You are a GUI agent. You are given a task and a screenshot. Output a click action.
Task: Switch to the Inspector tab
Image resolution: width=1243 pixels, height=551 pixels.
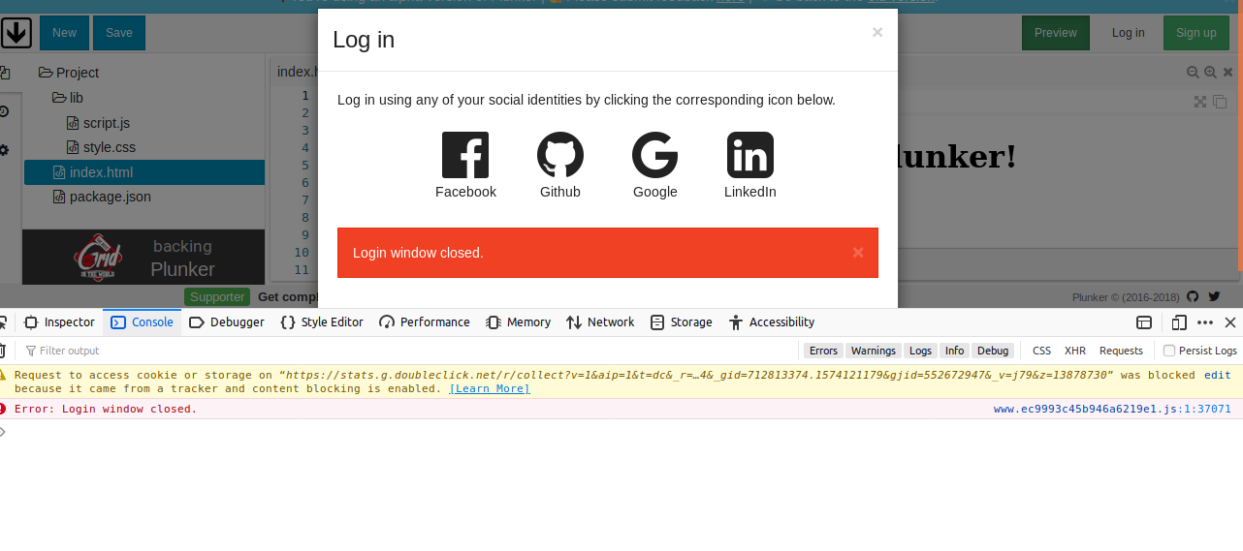point(59,322)
